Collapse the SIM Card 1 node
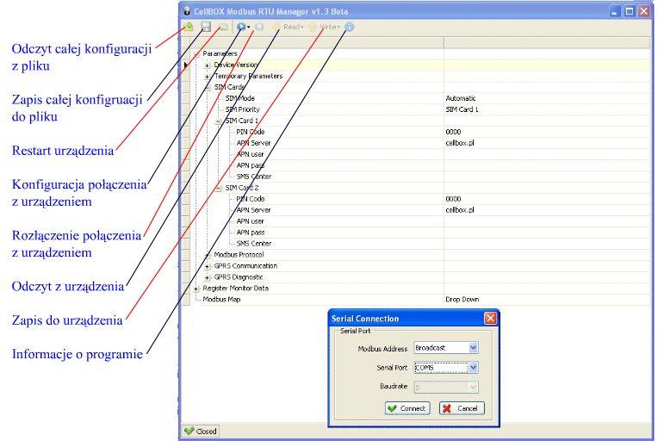Viewport: 658px width, 441px height. [x=218, y=121]
